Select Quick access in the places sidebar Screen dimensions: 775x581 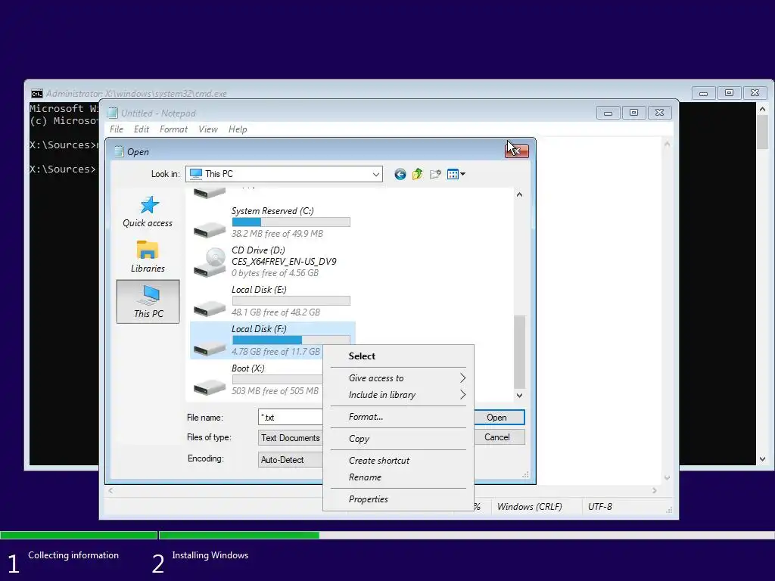click(148, 212)
